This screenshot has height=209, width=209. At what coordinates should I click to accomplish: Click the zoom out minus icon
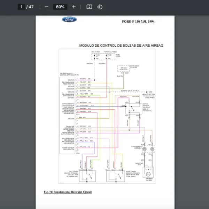pyautogui.click(x=46, y=7)
